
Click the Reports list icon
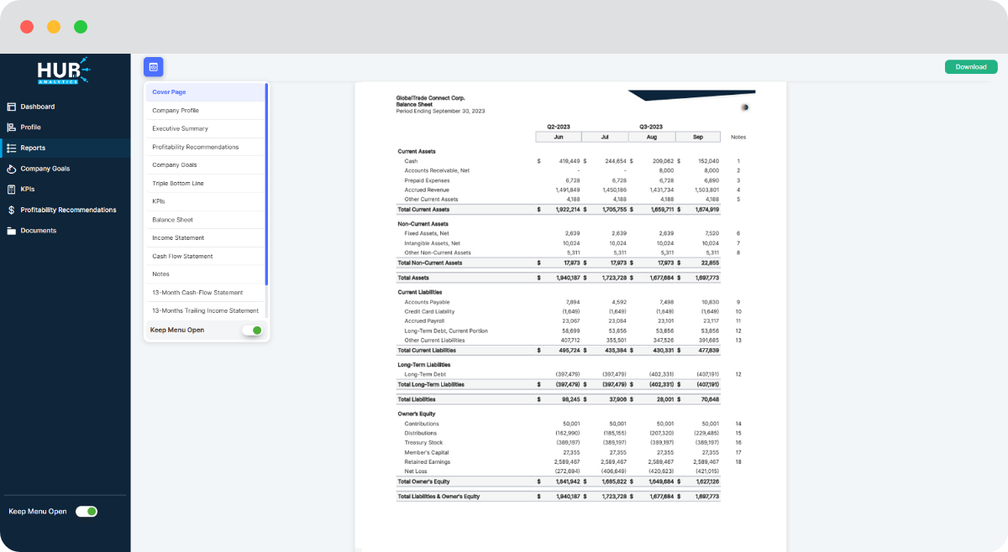tap(12, 148)
